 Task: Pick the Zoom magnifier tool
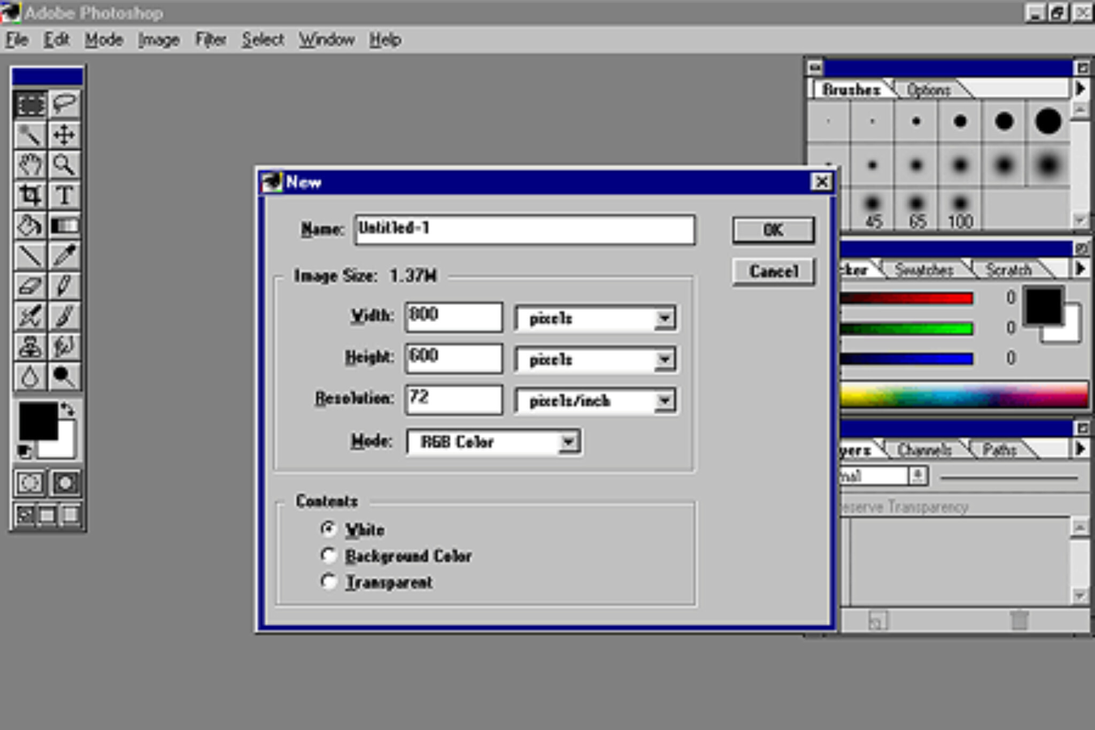(65, 165)
